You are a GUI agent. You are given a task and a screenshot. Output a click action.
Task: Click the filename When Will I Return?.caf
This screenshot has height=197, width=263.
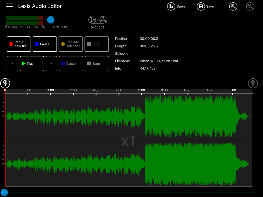click(159, 61)
